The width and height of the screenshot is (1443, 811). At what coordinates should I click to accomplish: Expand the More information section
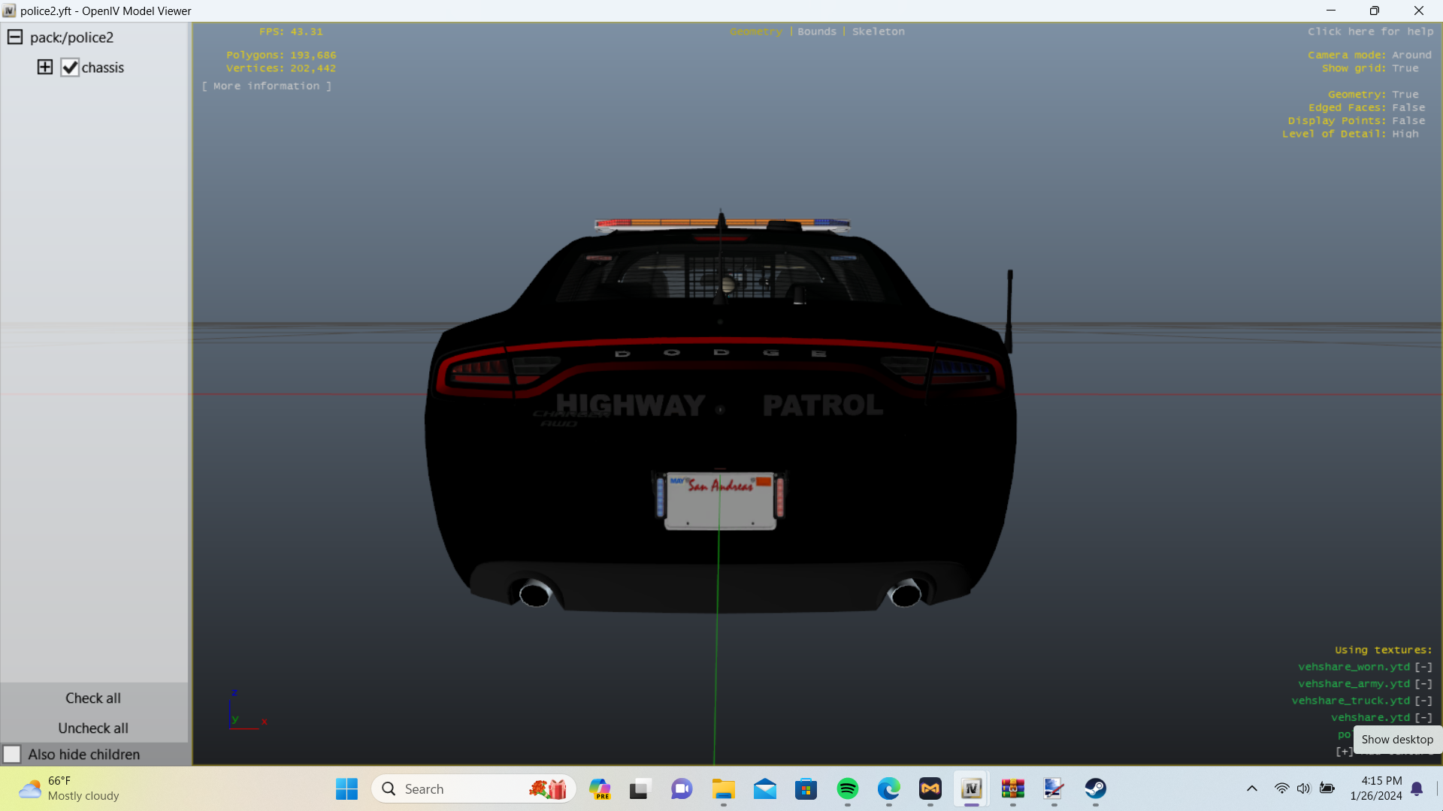coord(266,86)
